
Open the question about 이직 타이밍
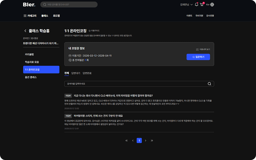pos(113,96)
